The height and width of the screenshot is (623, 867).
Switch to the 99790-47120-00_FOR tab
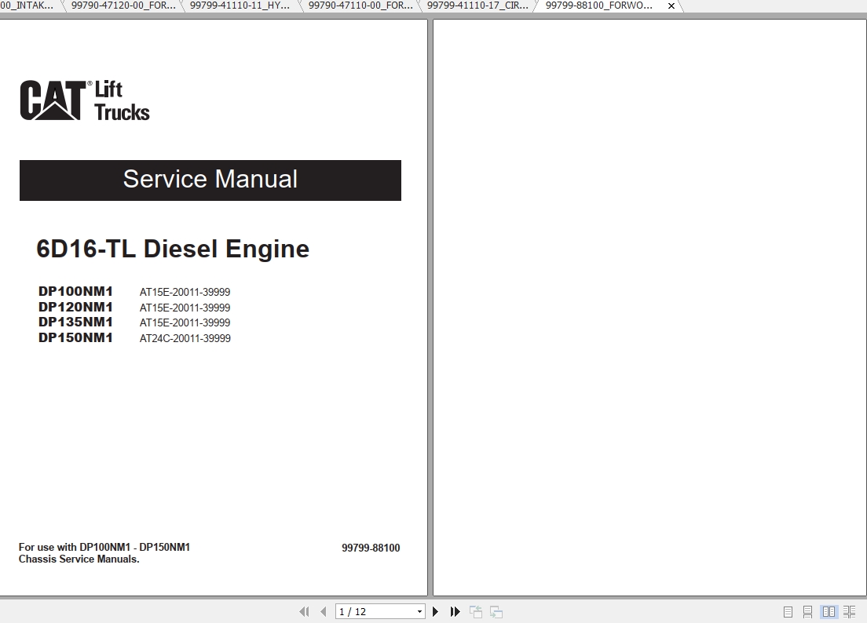(x=123, y=5)
